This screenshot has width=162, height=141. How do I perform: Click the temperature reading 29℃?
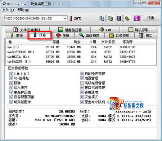[78, 18]
